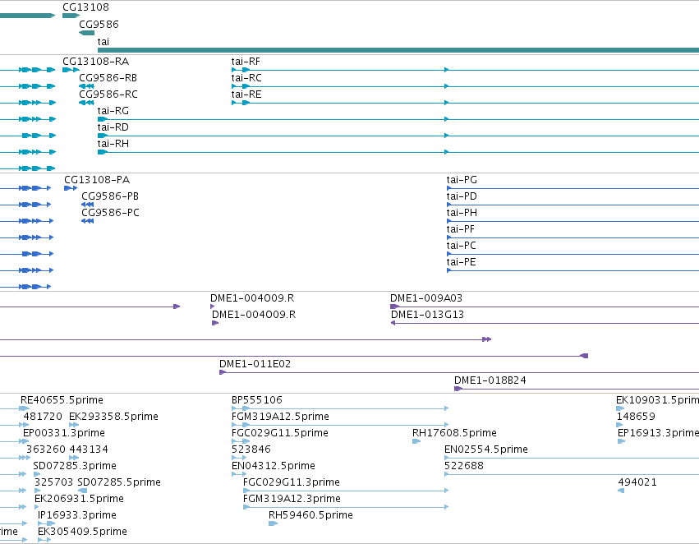
Task: Select the FGM319A12.3prime EST label
Action: click(292, 500)
